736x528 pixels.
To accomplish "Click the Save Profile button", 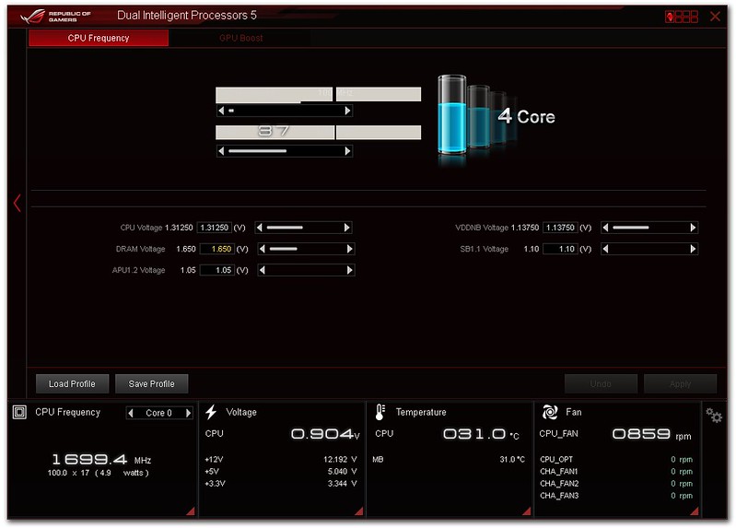I will (x=152, y=383).
